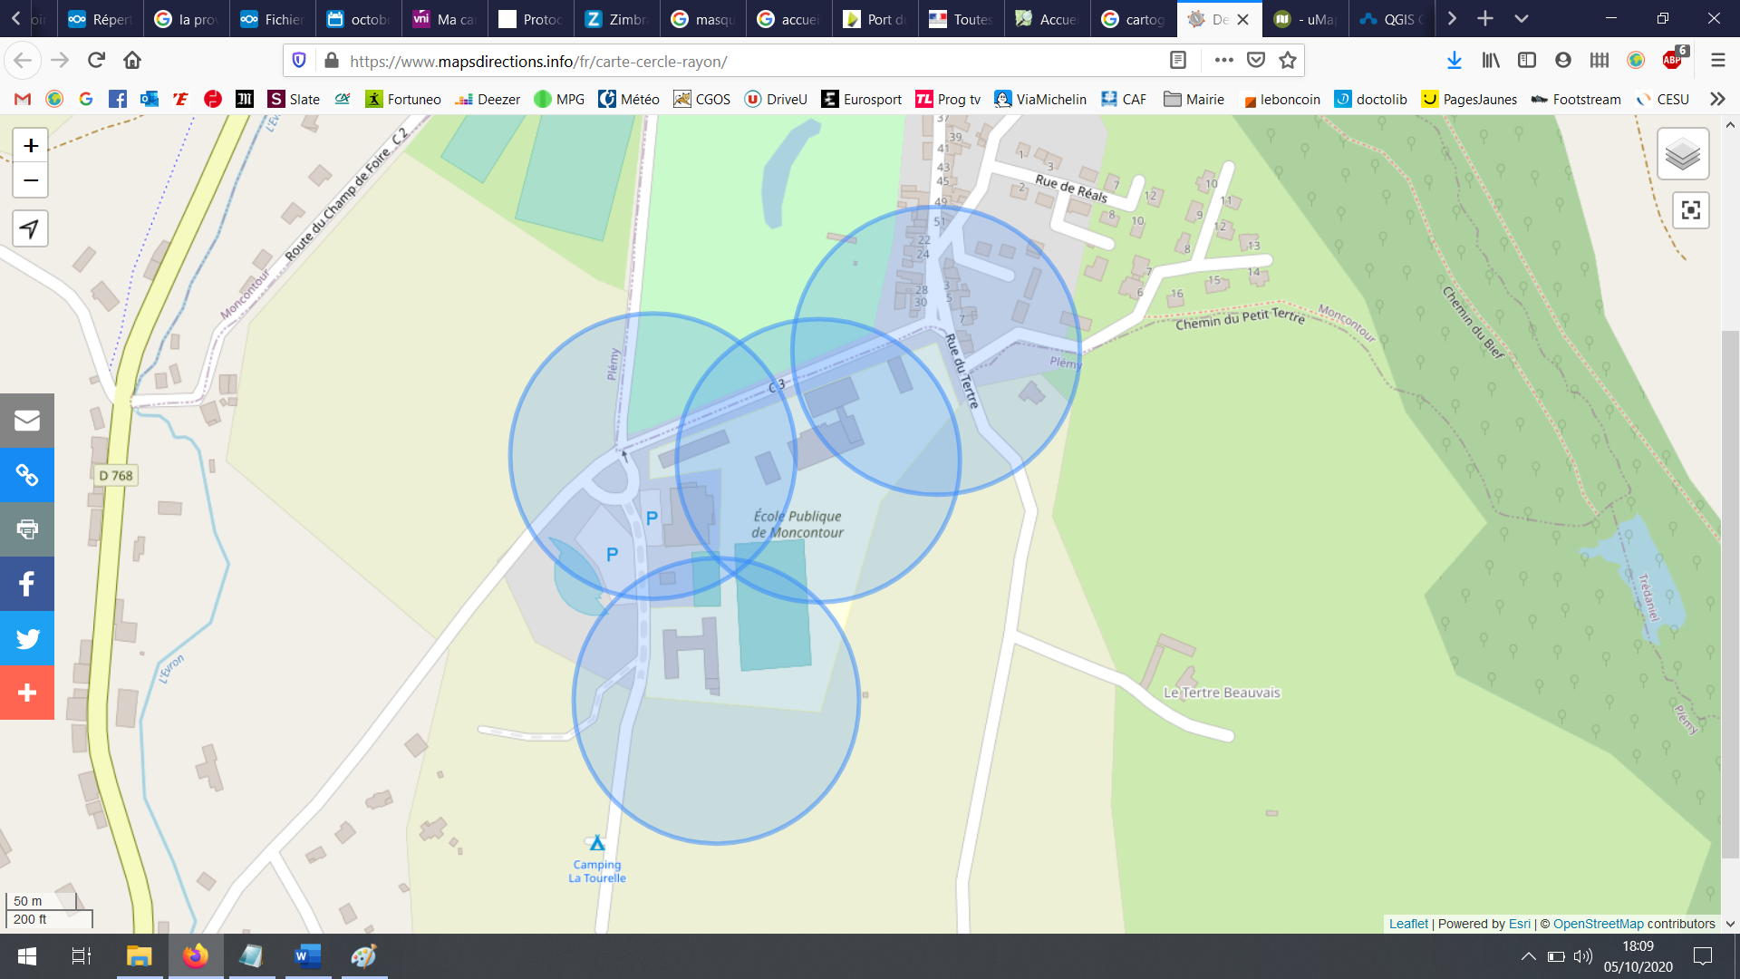The image size is (1740, 979).
Task: Share the map on Facebook
Action: click(x=27, y=584)
